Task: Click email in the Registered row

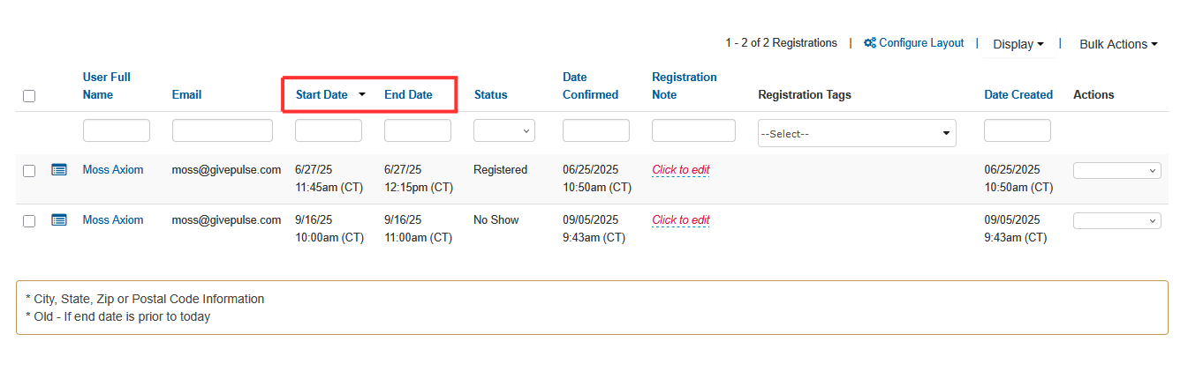Action: pos(227,169)
